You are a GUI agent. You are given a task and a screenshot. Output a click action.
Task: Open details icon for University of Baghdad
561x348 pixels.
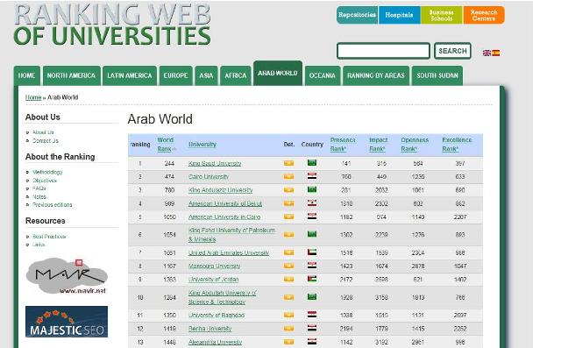pos(288,315)
